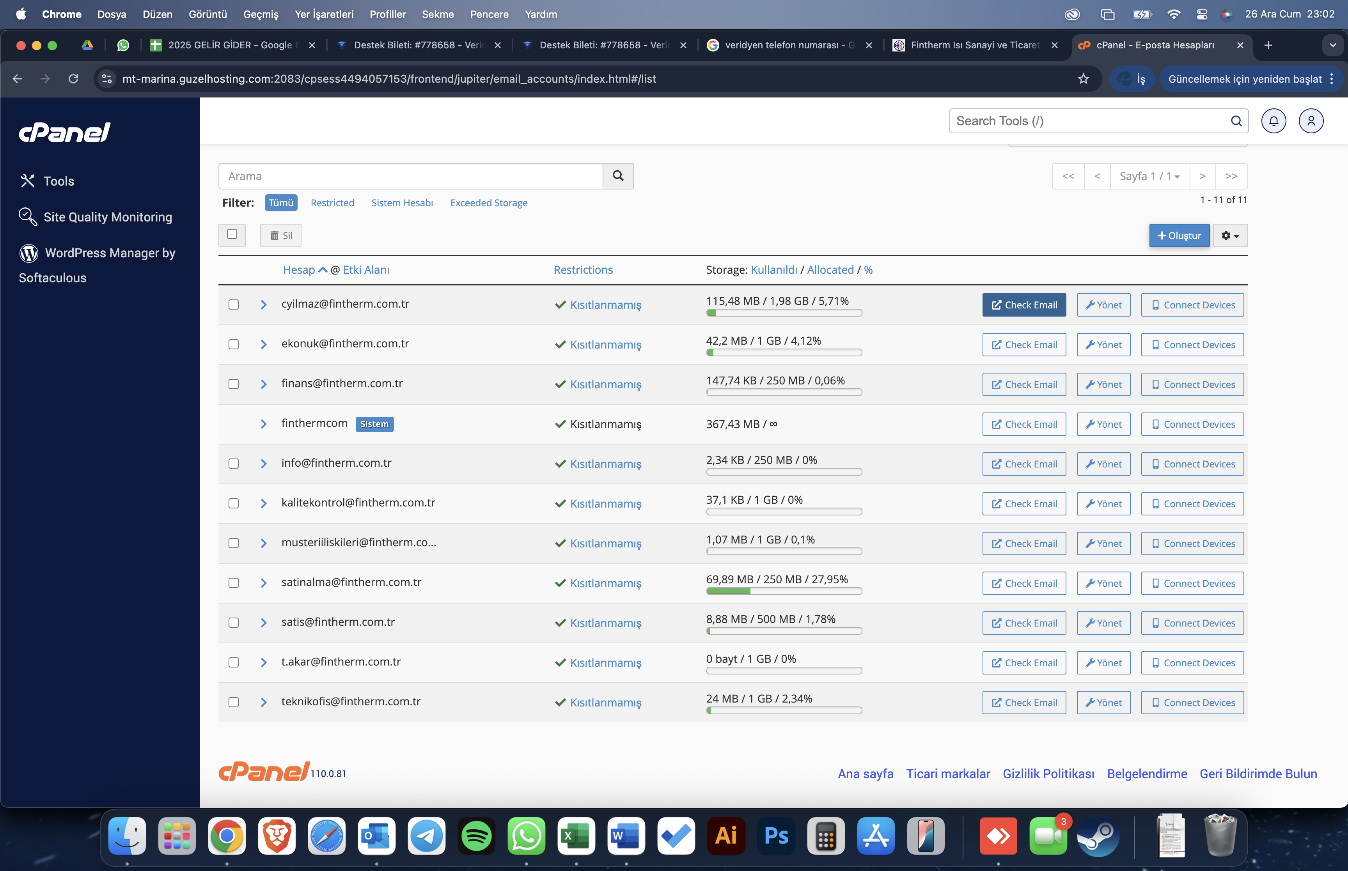The width and height of the screenshot is (1348, 871).
Task: Switch to Fintherm Isı Sanayi tab
Action: click(976, 45)
